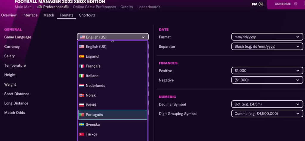Open the Finances Positive dropdown

click(x=267, y=70)
